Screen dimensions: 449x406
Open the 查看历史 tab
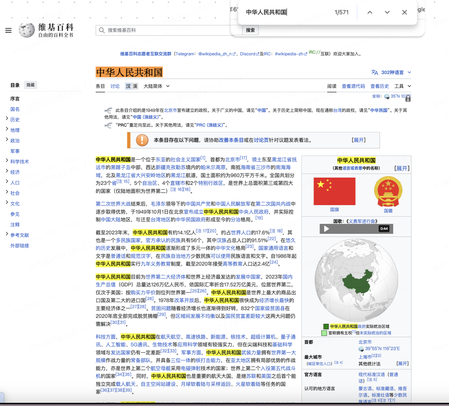coord(379,86)
